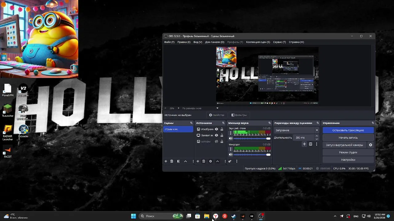Screen dimensions: 394x221
Task: Open the Док-панели (D) menu
Action: [x=215, y=42]
